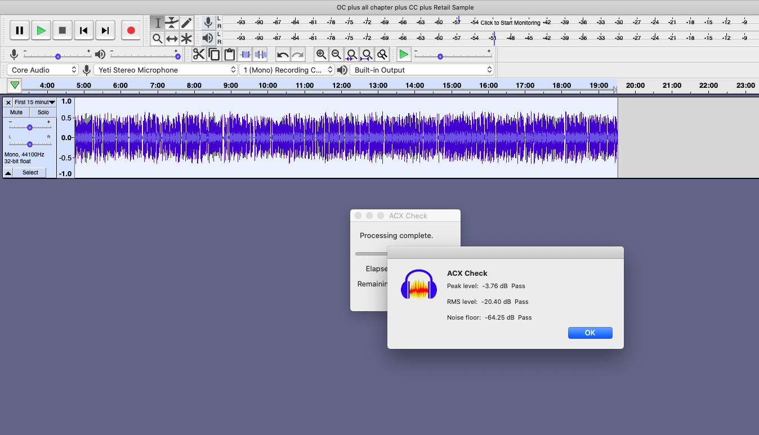Select the Time Shift tool
Screen dimensions: 759x435
(172, 39)
